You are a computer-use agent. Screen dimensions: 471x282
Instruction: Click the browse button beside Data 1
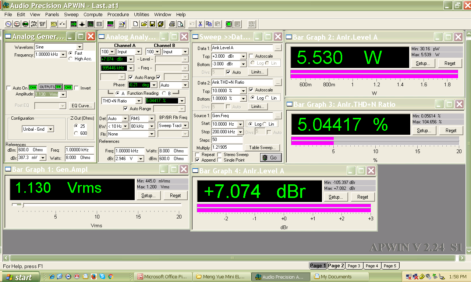click(x=278, y=48)
